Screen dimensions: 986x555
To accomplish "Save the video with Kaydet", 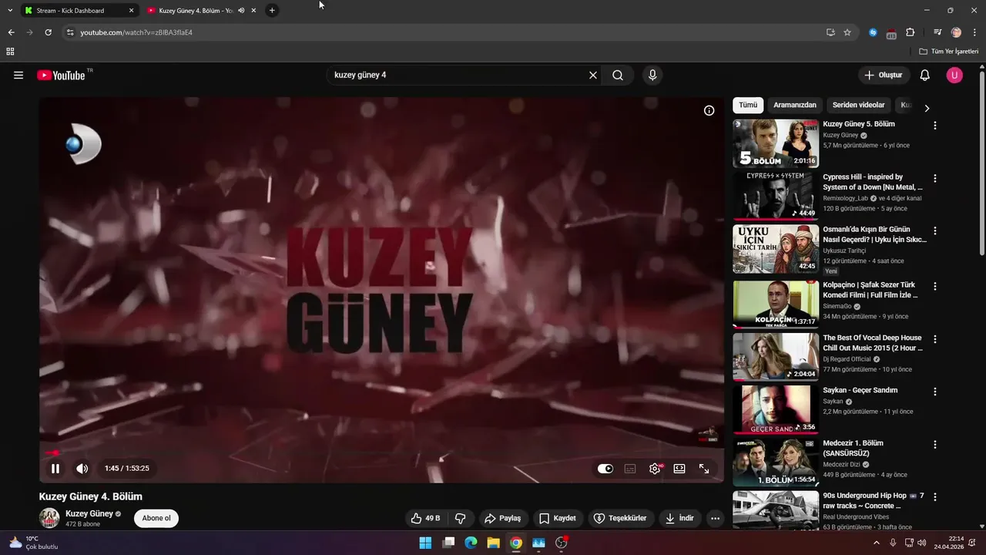I will point(558,518).
